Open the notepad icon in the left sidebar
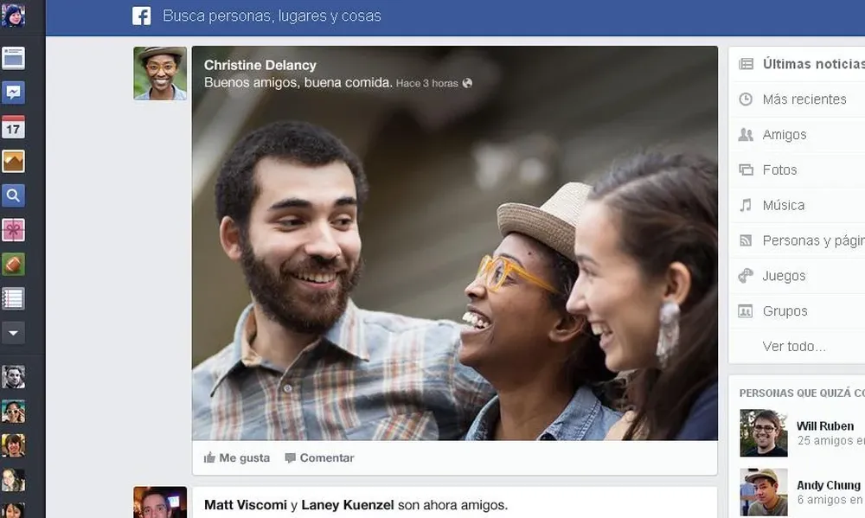The image size is (865, 518). point(13,298)
